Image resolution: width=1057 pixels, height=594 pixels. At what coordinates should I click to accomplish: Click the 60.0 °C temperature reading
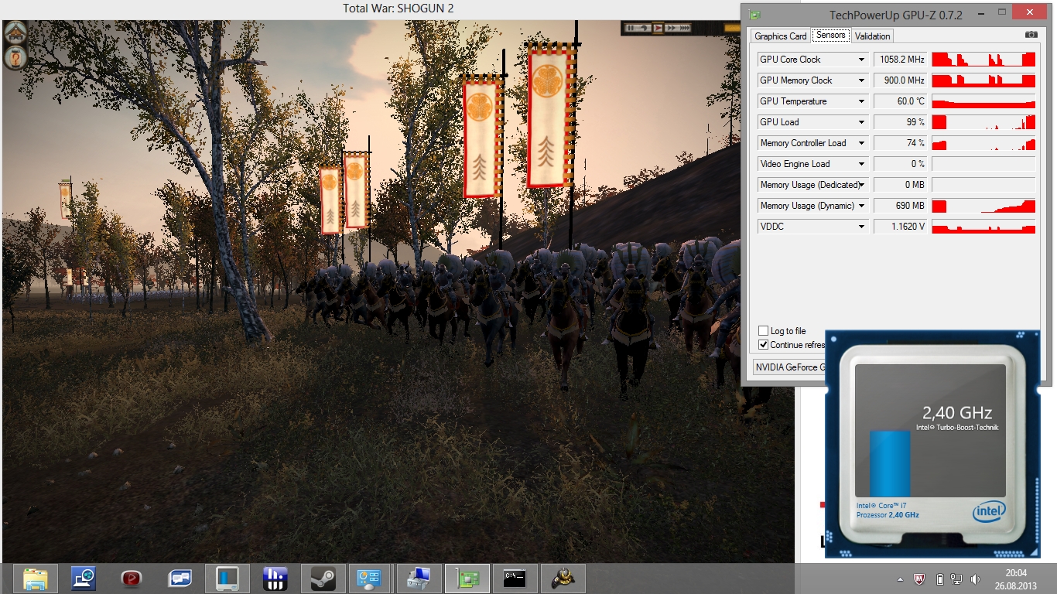(x=901, y=101)
